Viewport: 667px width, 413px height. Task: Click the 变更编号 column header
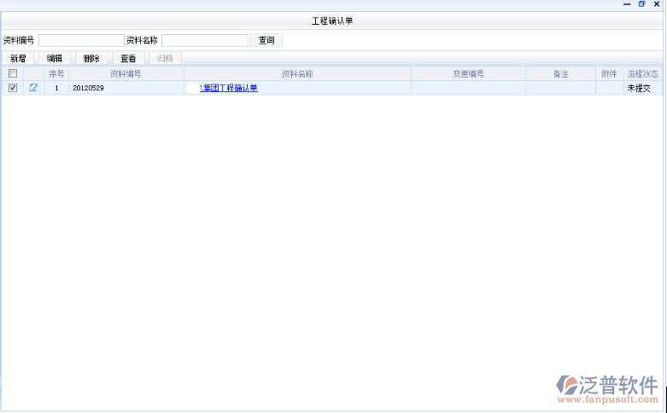click(x=468, y=74)
